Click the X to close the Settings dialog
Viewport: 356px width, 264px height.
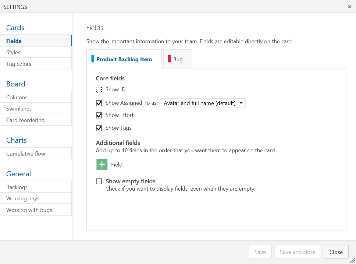click(349, 6)
